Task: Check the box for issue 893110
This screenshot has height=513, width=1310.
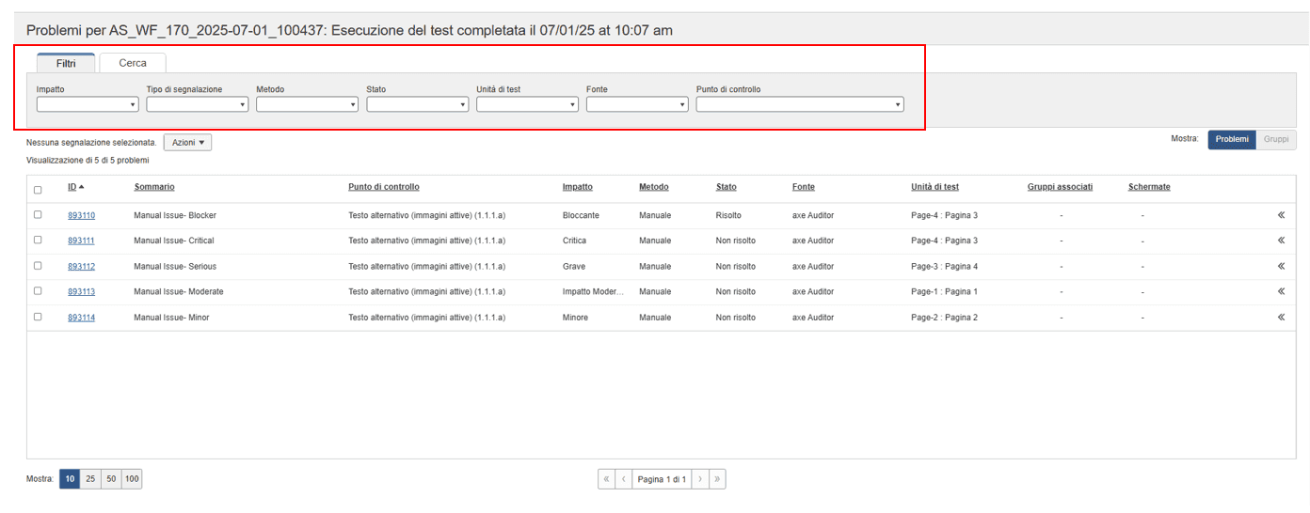Action: click(38, 215)
